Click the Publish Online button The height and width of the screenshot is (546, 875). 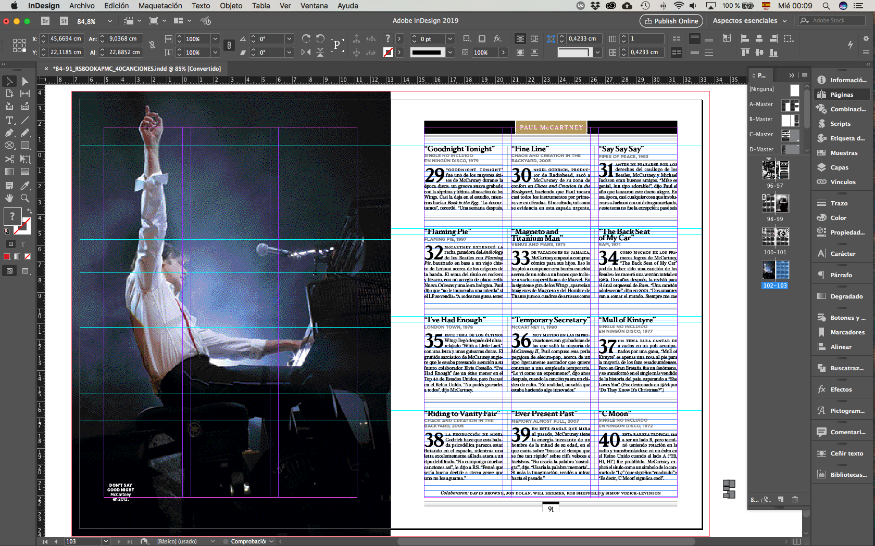[671, 21]
